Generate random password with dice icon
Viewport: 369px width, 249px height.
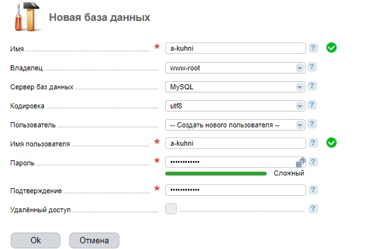point(300,162)
